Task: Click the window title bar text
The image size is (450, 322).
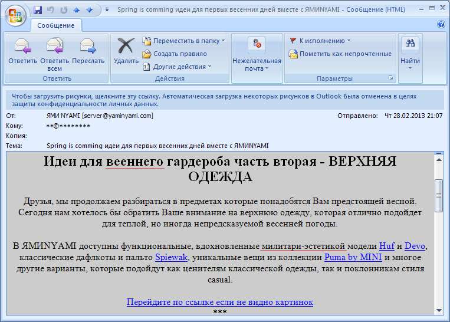Action: (261, 10)
